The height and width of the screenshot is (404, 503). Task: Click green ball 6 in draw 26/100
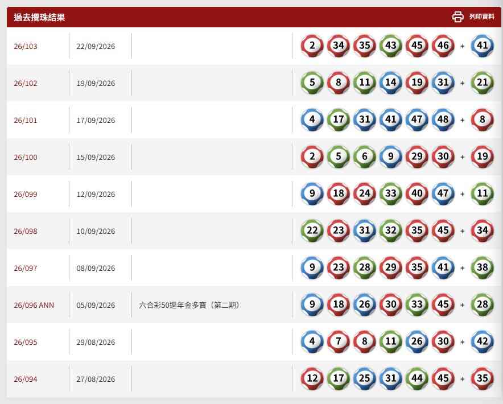click(x=364, y=156)
